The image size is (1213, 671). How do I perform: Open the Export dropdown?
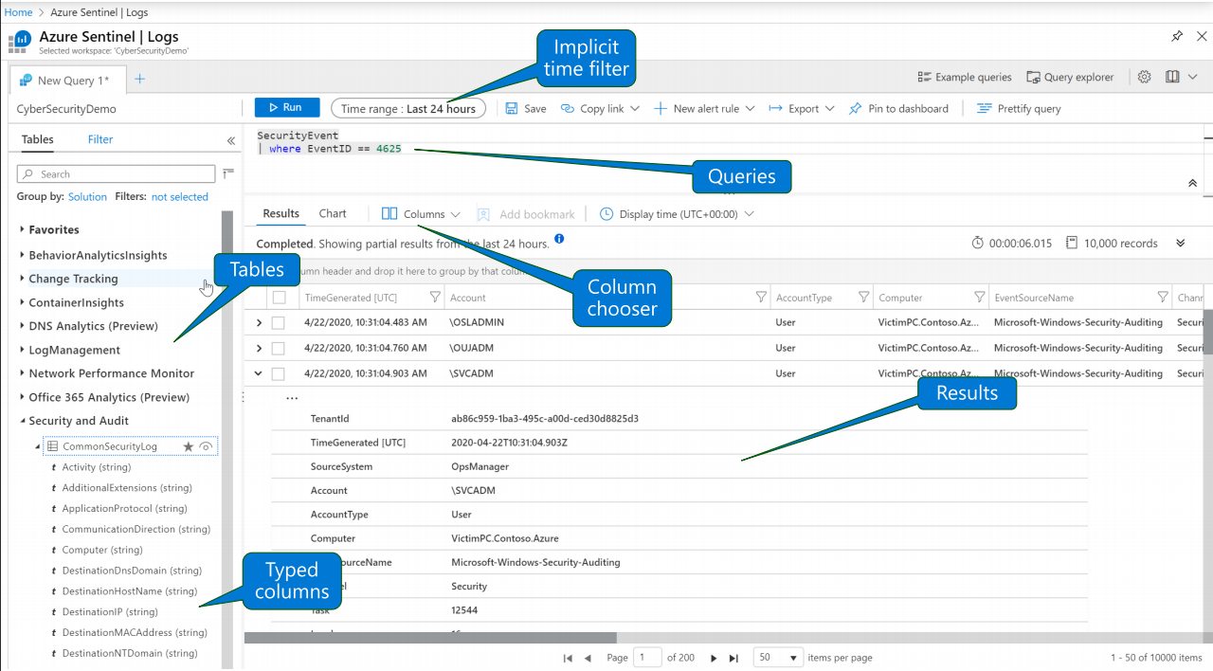point(802,109)
